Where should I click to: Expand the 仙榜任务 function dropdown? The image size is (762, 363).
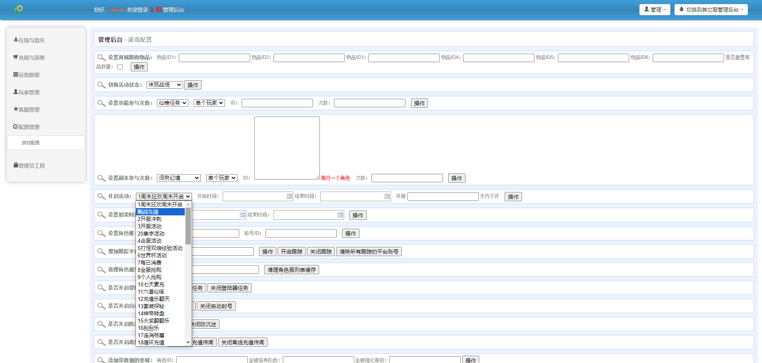[172, 103]
